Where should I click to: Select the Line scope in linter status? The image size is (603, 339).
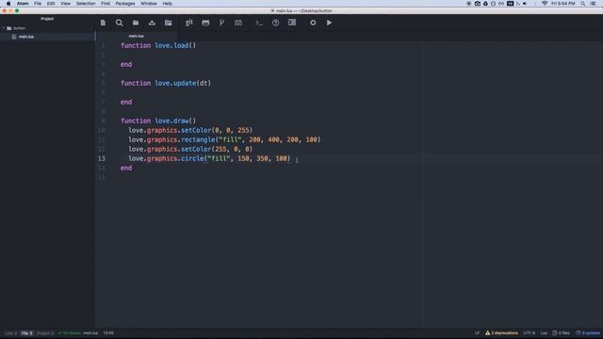click(10, 332)
